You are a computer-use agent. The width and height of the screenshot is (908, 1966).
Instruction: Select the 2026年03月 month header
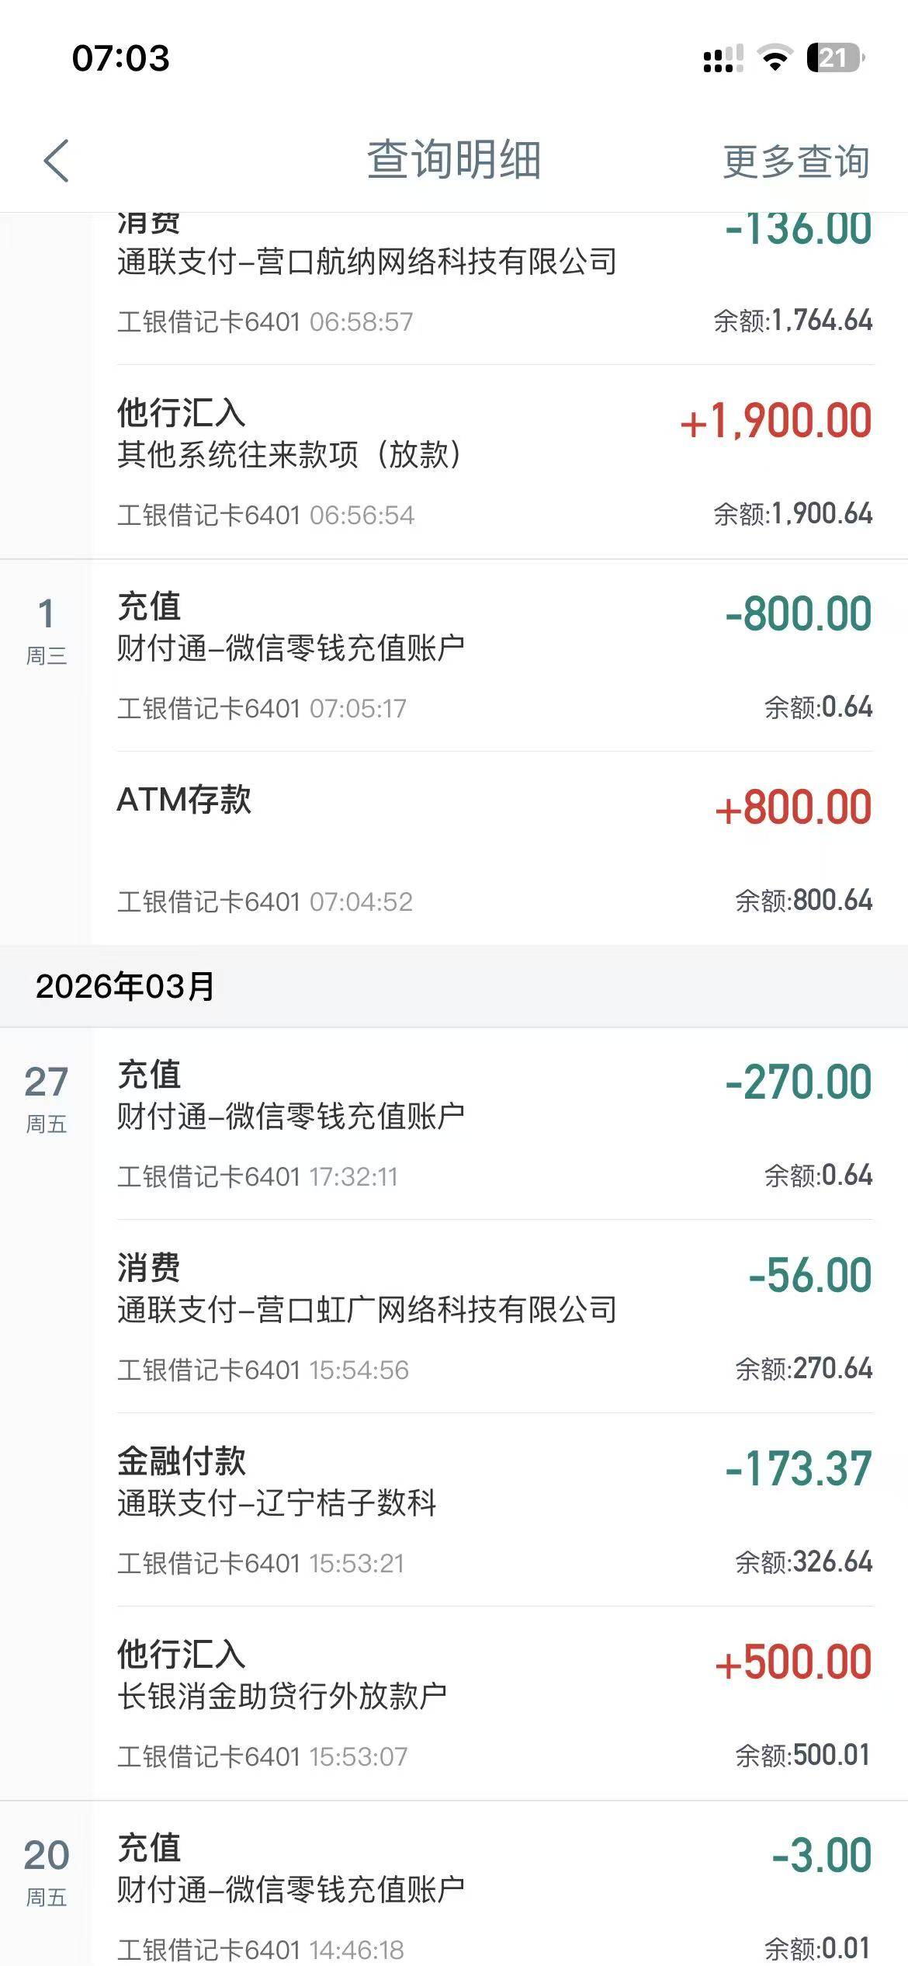point(126,986)
